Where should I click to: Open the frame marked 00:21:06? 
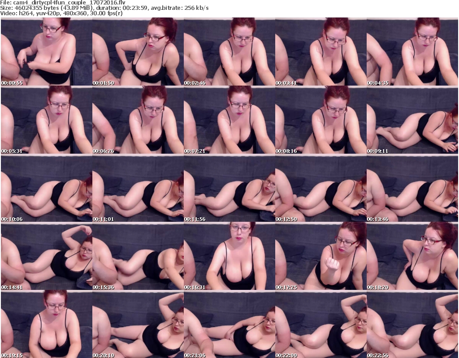[229, 324]
